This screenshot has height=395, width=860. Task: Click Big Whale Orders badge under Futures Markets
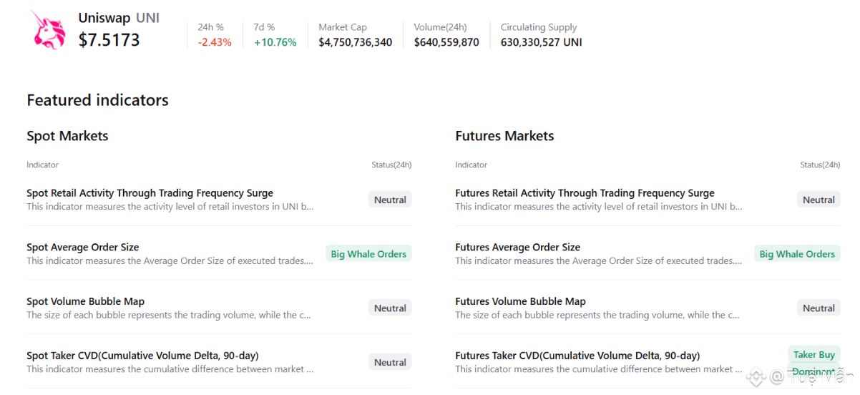[x=797, y=254]
